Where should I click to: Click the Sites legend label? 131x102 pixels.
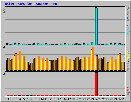coord(128,67)
